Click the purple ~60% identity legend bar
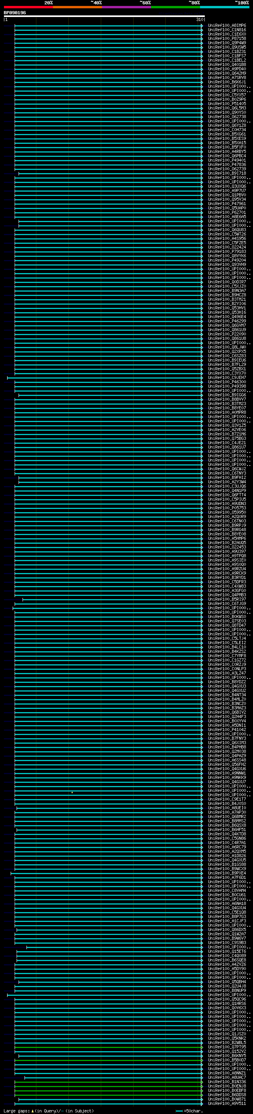 (126, 7)
